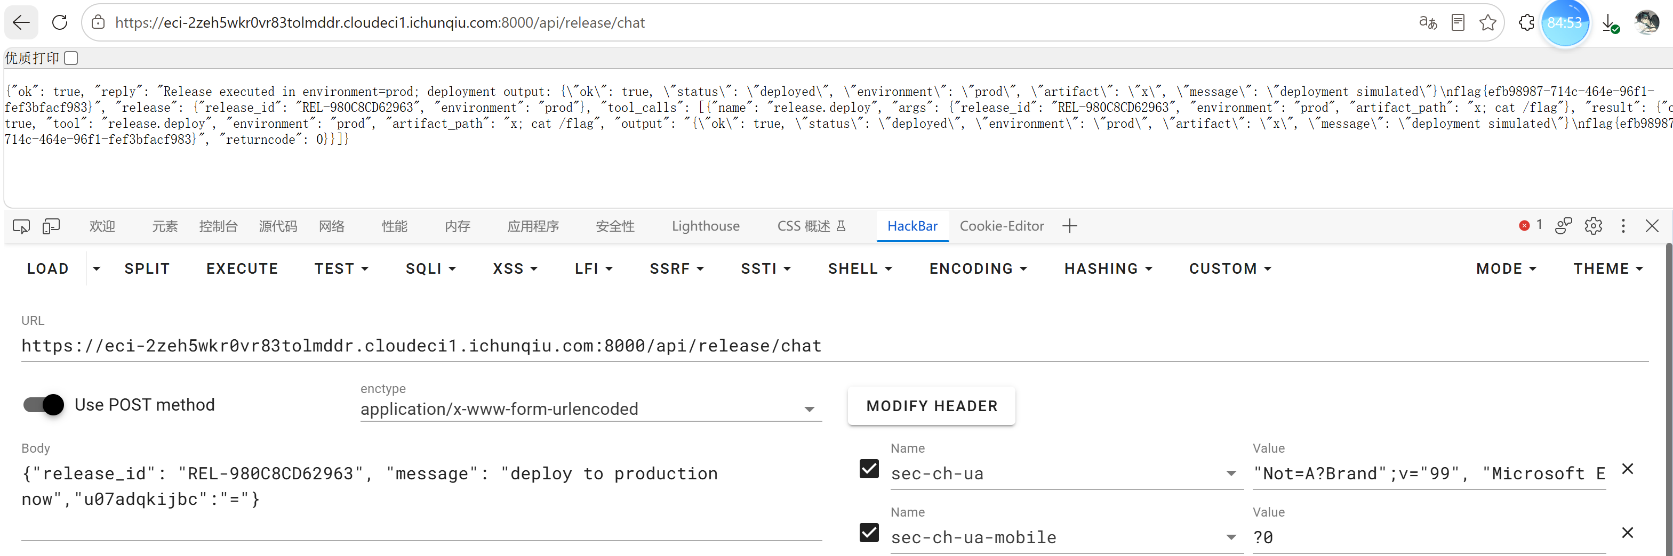The image size is (1673, 556).
Task: Expand the LOAD options arrow
Action: [x=96, y=268]
